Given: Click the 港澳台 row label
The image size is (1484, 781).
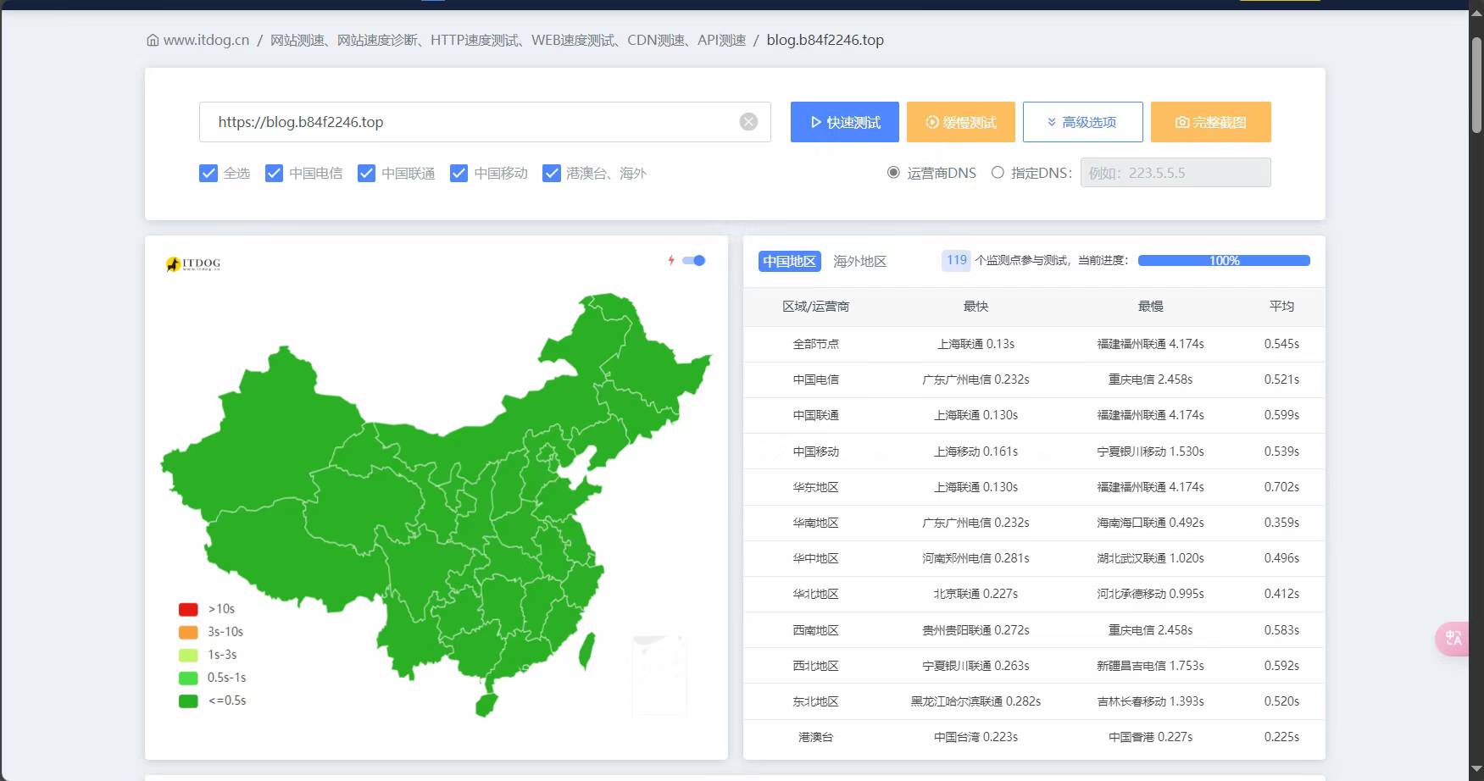Looking at the screenshot, I should pos(815,737).
